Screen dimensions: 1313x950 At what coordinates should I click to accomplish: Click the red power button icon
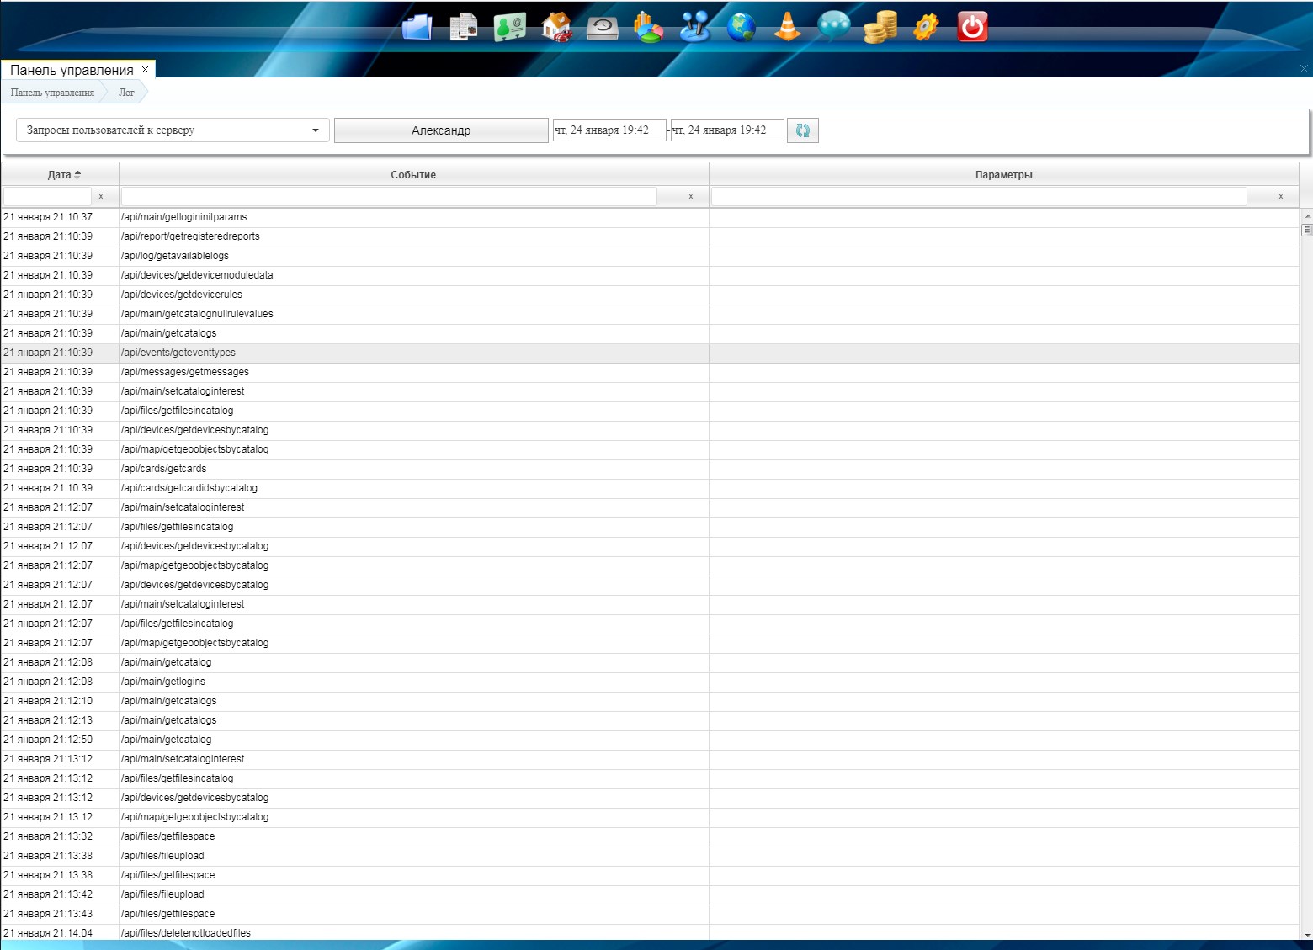coord(972,27)
